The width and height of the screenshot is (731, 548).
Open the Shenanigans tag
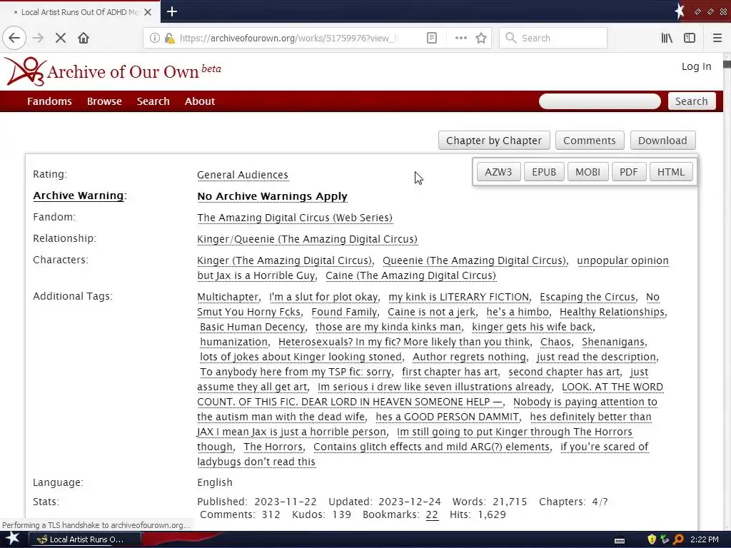(x=613, y=342)
